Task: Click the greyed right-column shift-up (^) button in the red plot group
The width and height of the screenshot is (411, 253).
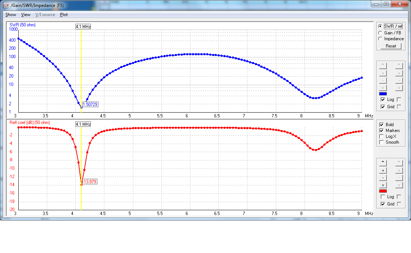Action: 399,163
